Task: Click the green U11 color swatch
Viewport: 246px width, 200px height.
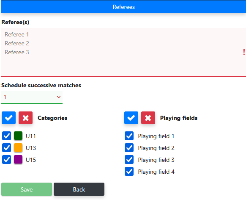Action: coord(18,136)
